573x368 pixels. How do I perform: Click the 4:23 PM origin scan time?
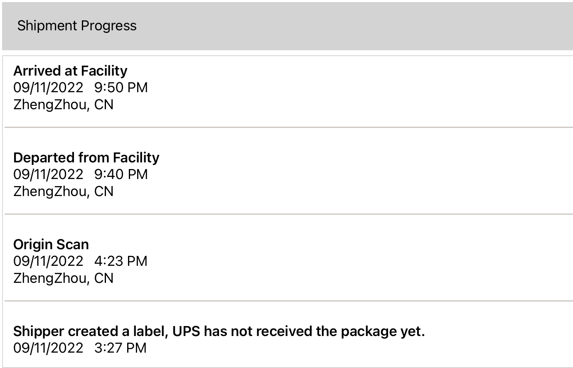tap(121, 261)
